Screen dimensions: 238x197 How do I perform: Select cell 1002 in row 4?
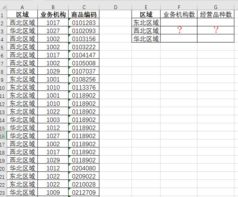[x=53, y=39]
